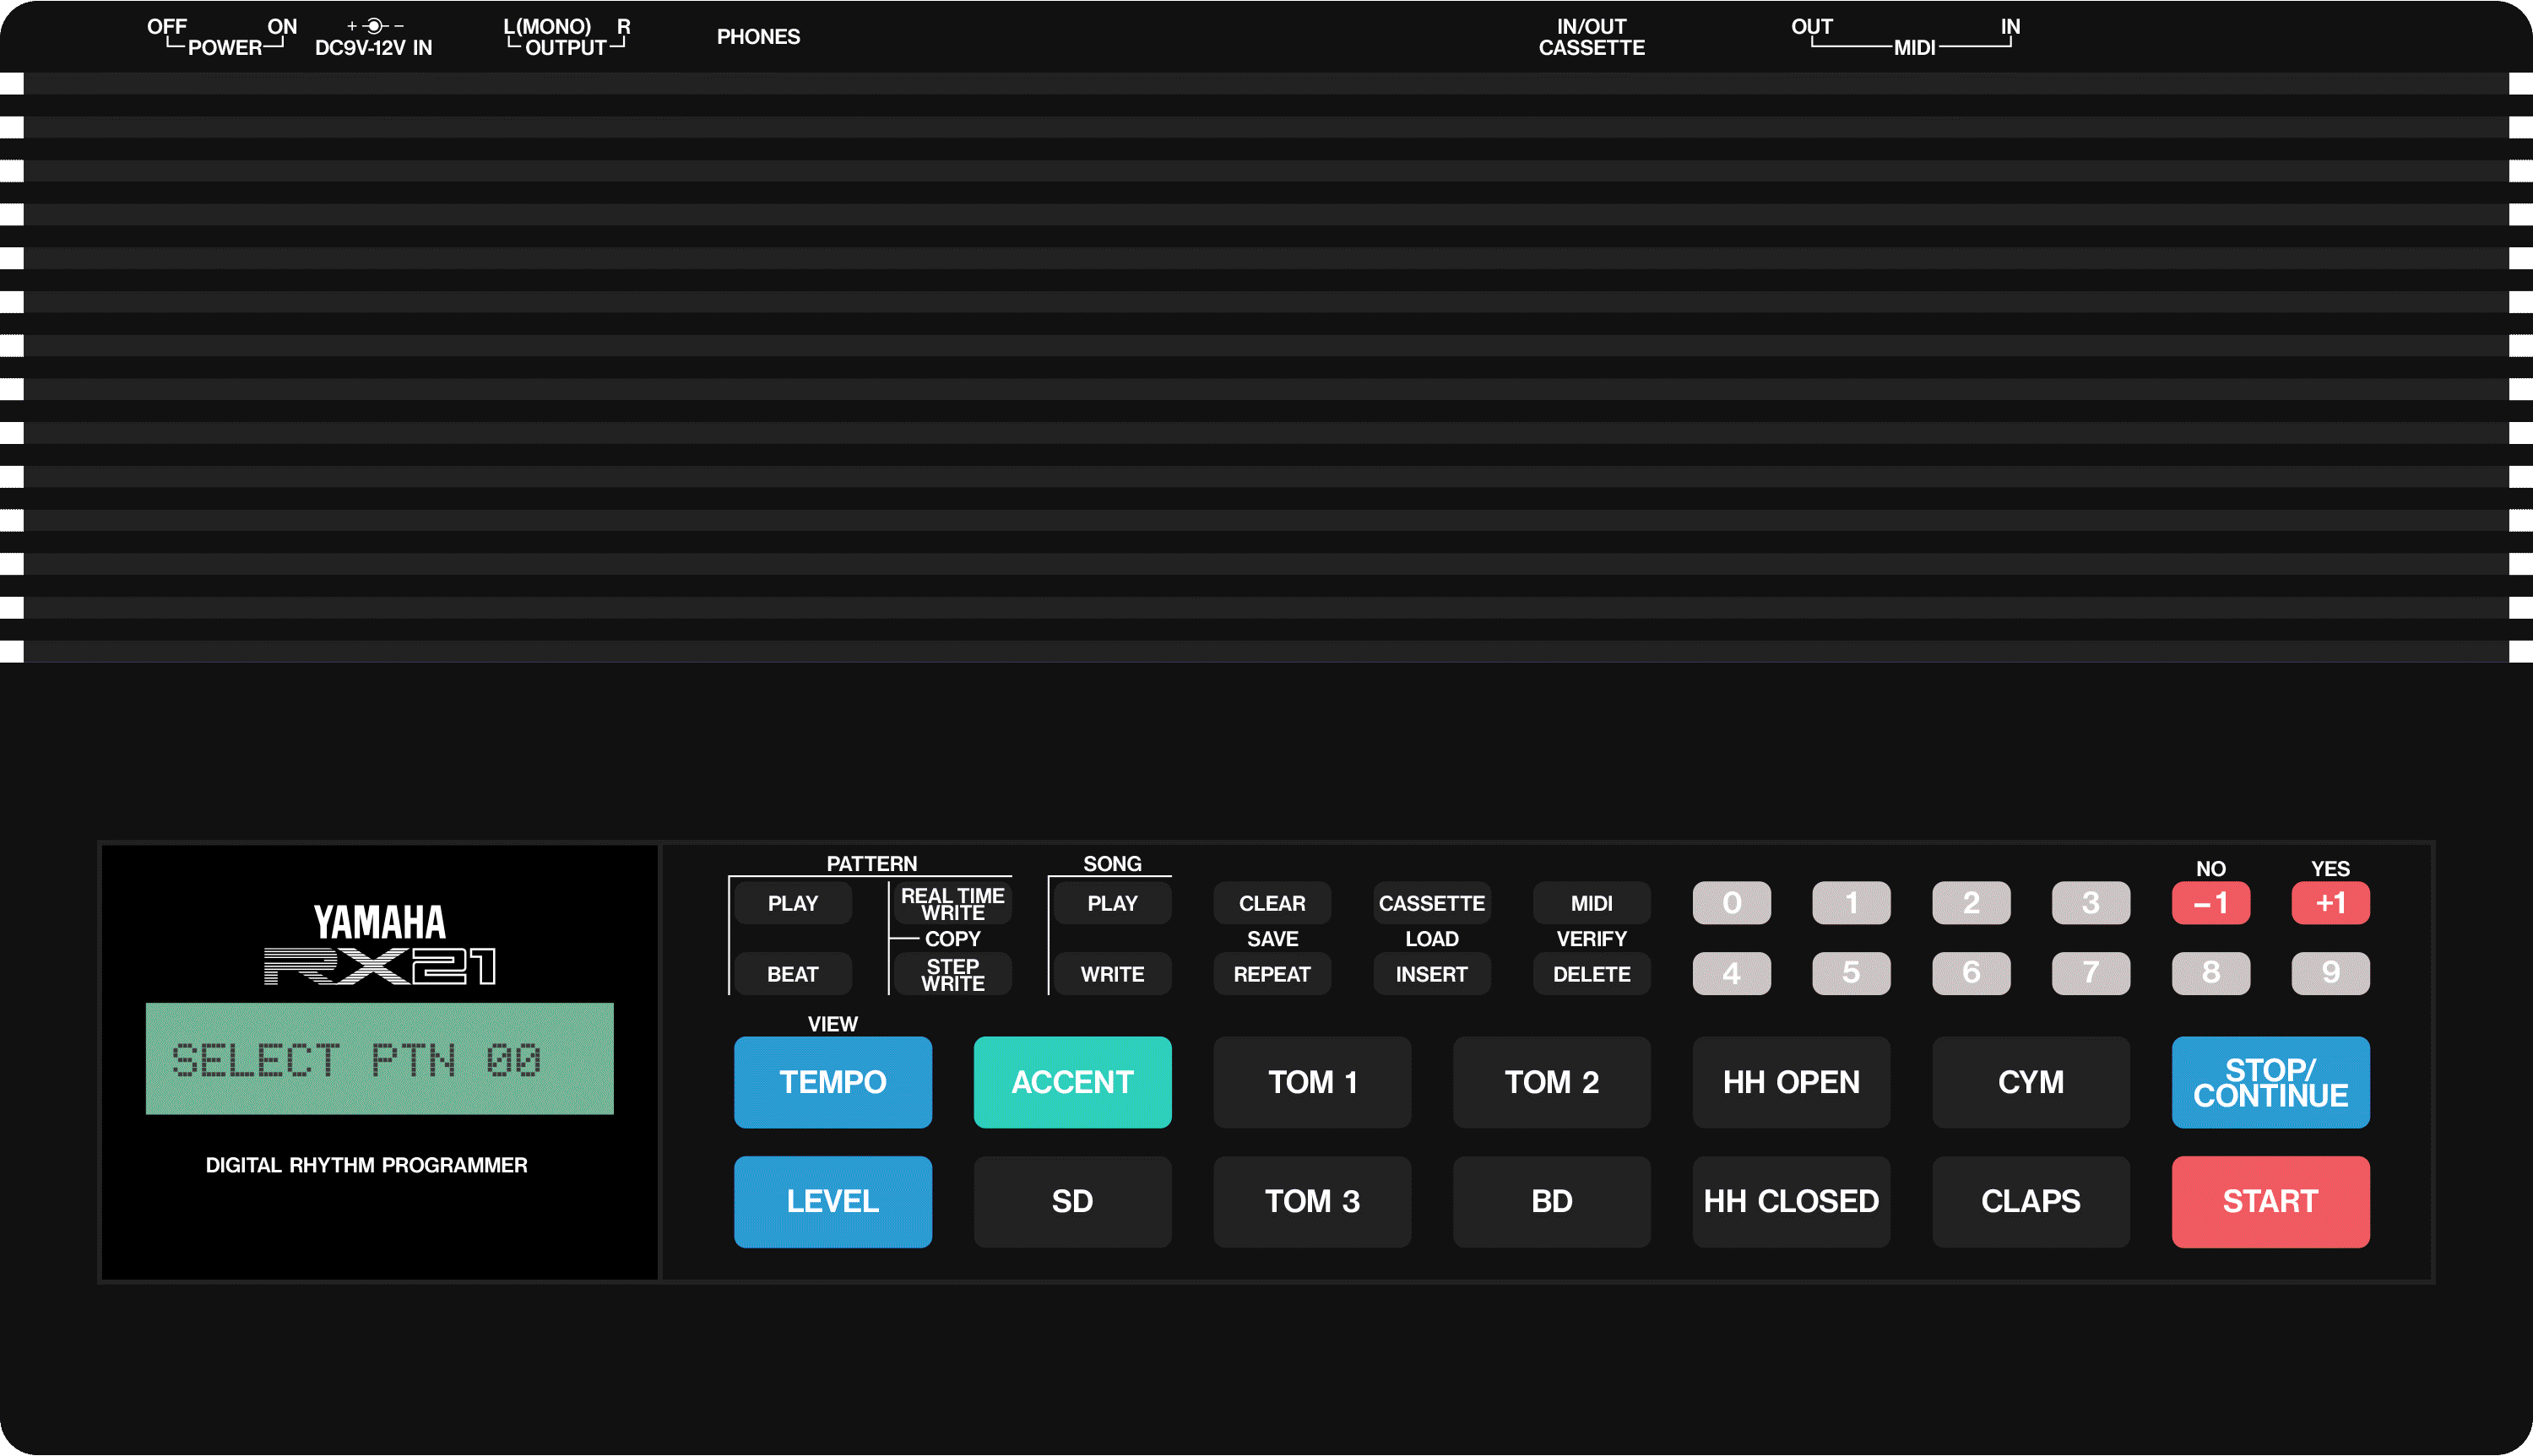Click the red START button
Viewport: 2533px width, 1456px height.
point(2271,1201)
